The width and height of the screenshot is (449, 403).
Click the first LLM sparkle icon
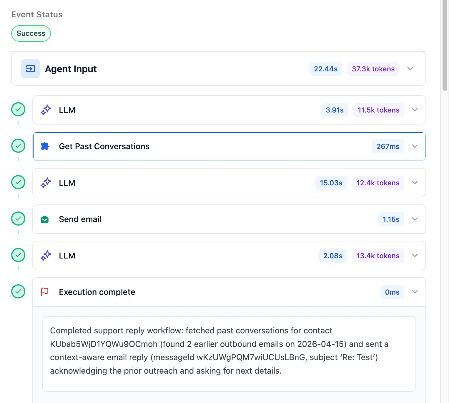pyautogui.click(x=46, y=110)
